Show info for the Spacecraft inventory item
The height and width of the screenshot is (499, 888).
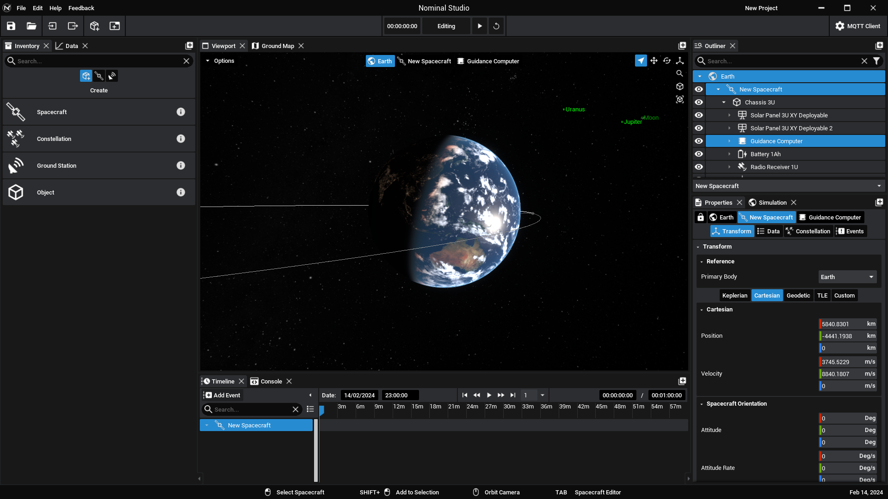tap(181, 112)
